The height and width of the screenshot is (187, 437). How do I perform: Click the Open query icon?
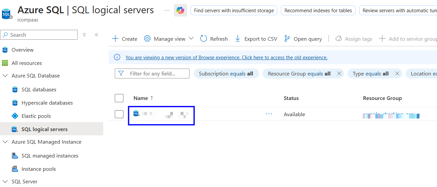click(287, 39)
